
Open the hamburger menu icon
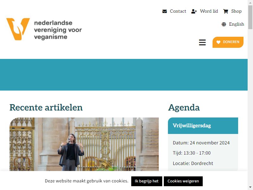202,42
